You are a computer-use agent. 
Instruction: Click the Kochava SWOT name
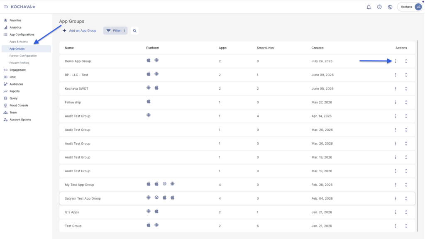click(x=76, y=89)
